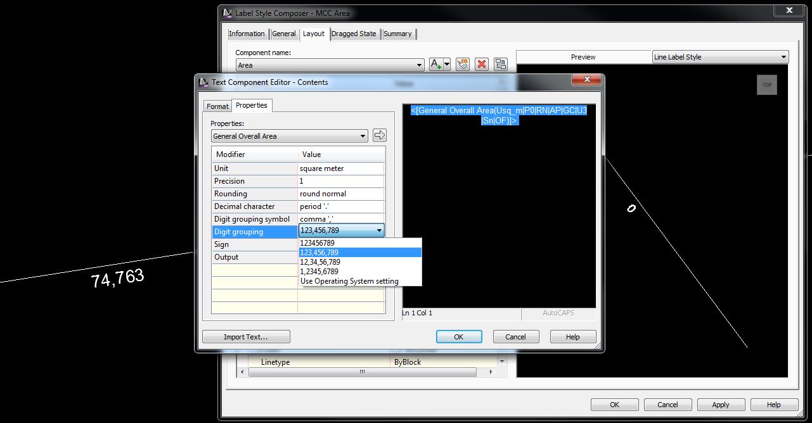Open the Properties dropdown showing General Overall Area
The image size is (812, 423).
363,136
